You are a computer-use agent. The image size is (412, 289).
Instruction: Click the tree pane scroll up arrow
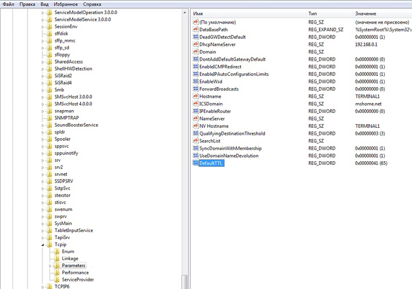[x=185, y=12]
